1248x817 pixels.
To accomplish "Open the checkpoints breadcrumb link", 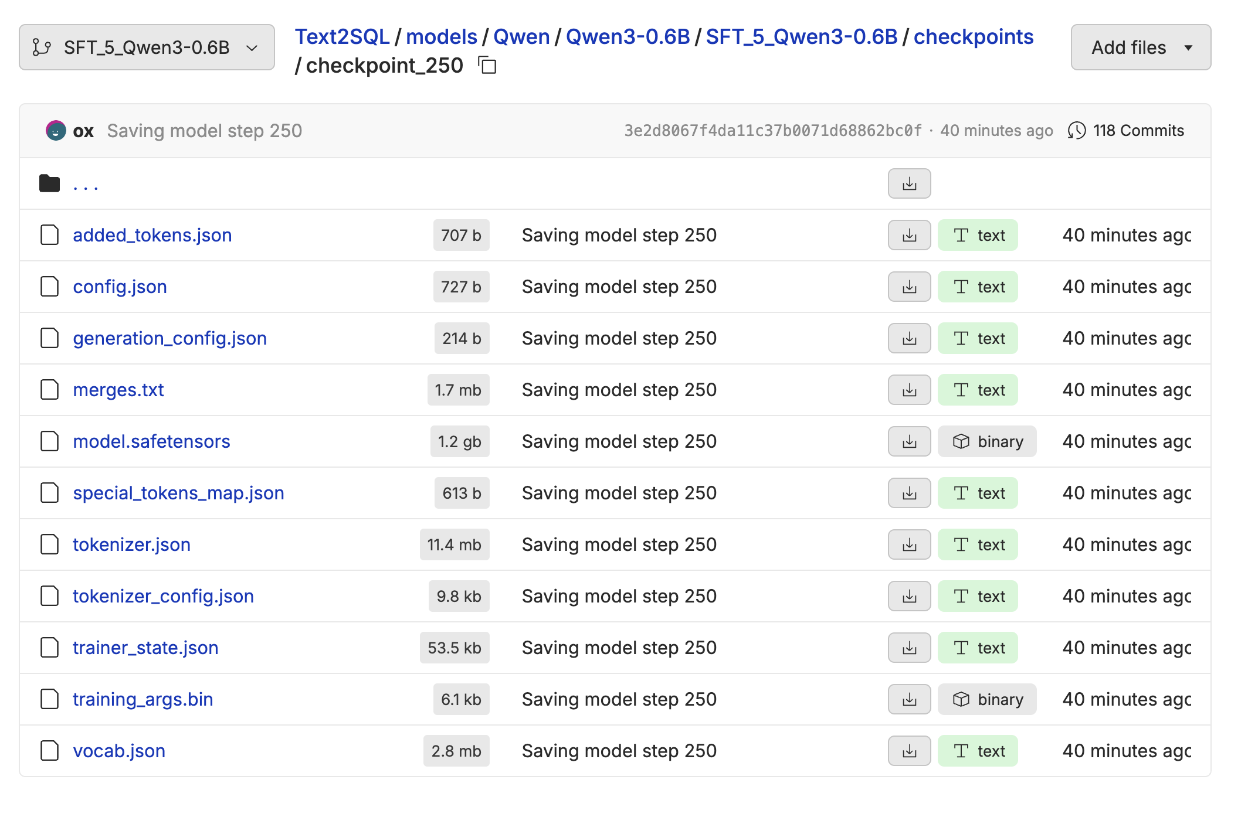I will (x=973, y=37).
